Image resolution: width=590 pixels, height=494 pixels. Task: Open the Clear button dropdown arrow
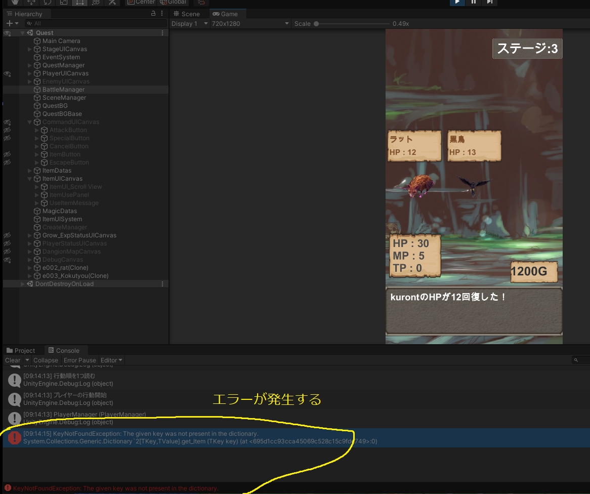(x=27, y=360)
